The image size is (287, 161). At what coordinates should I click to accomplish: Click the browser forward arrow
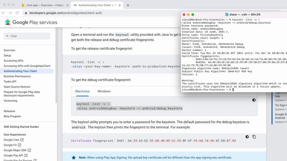pos(10,13)
